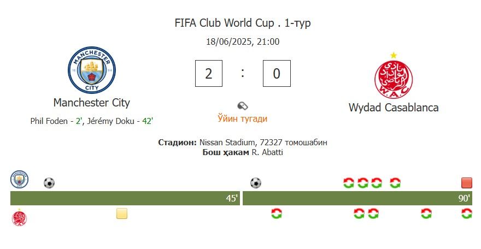Click the large Wydad Casablanca crest

pos(394,76)
